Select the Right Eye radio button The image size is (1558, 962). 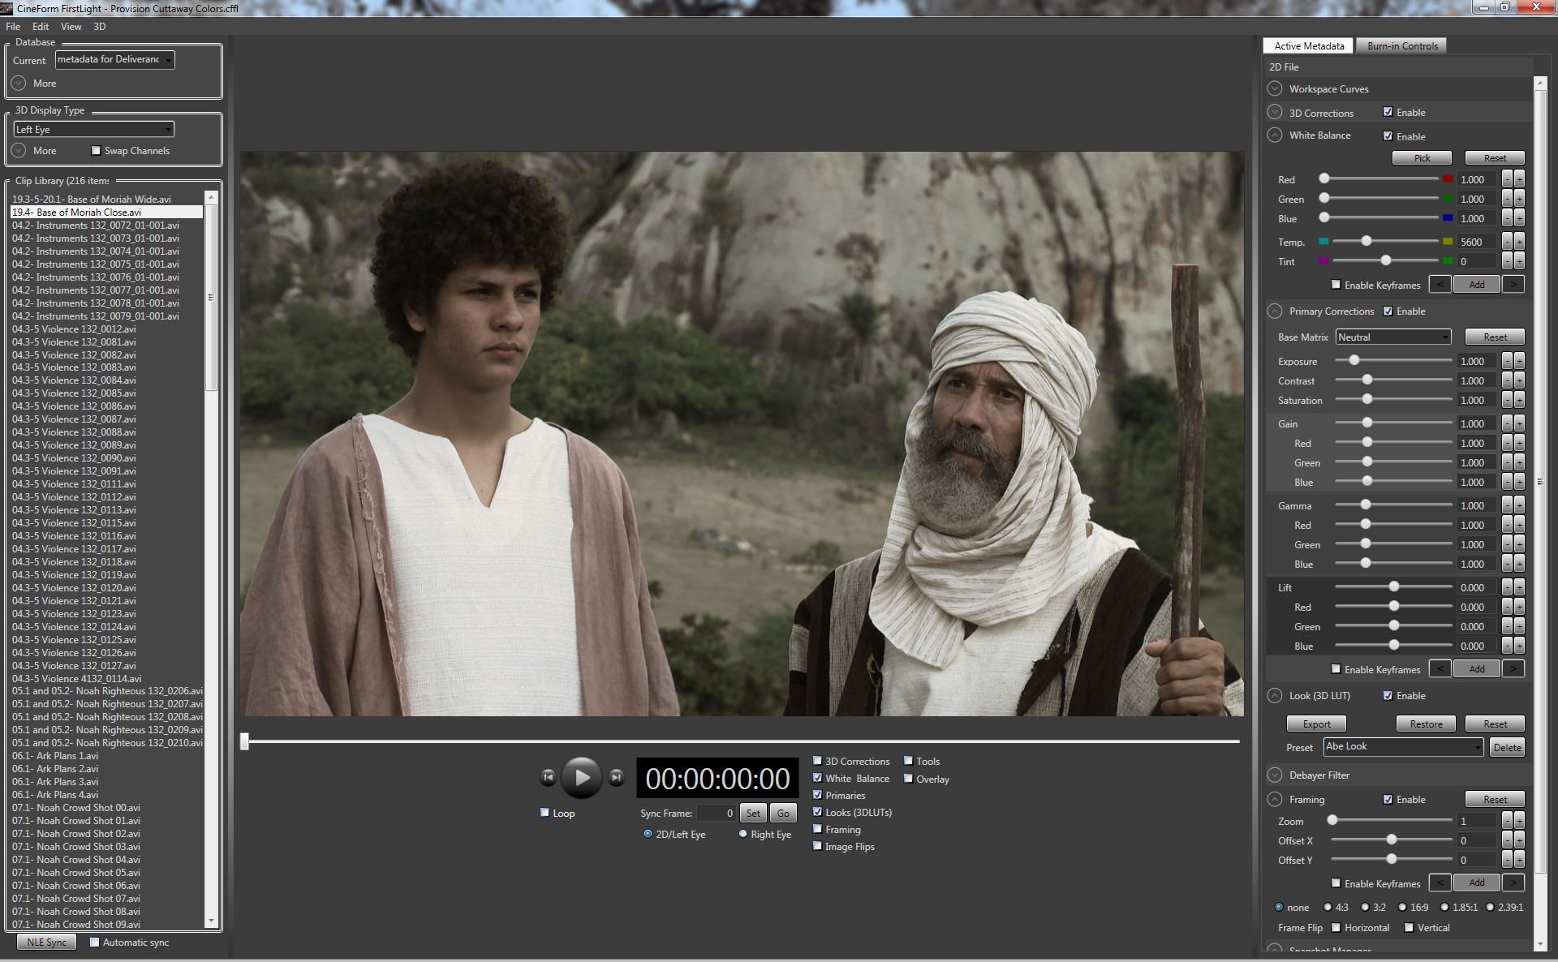click(742, 834)
